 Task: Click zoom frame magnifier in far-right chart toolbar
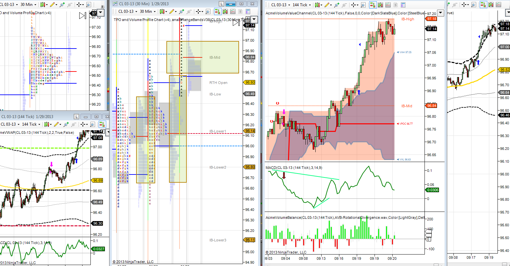click(x=474, y=5)
